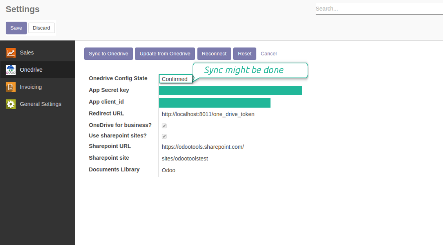The height and width of the screenshot is (245, 443).
Task: Click the Confirmed config state value
Action: click(174, 79)
